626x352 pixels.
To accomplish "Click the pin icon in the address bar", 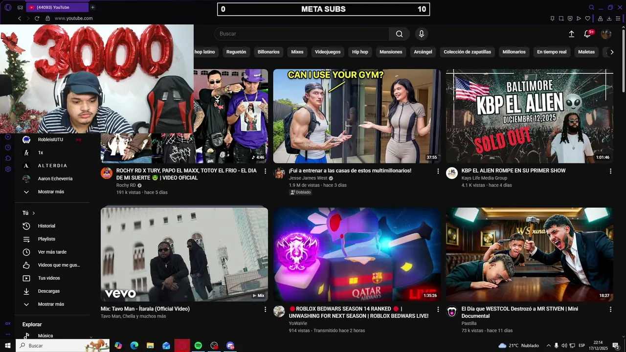I will tap(552, 18).
